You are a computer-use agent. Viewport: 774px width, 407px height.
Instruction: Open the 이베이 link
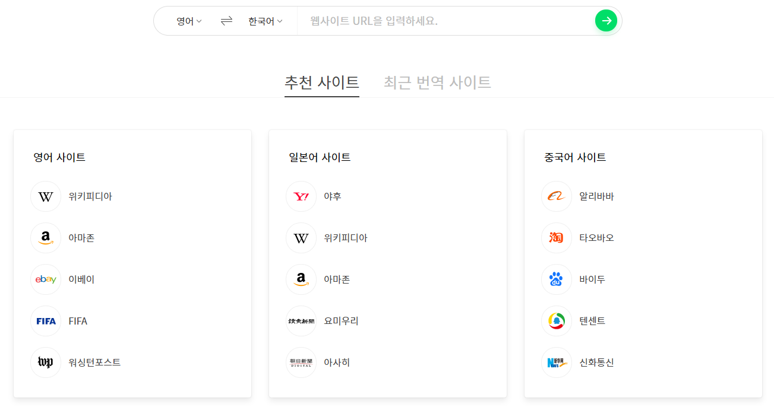(x=81, y=279)
